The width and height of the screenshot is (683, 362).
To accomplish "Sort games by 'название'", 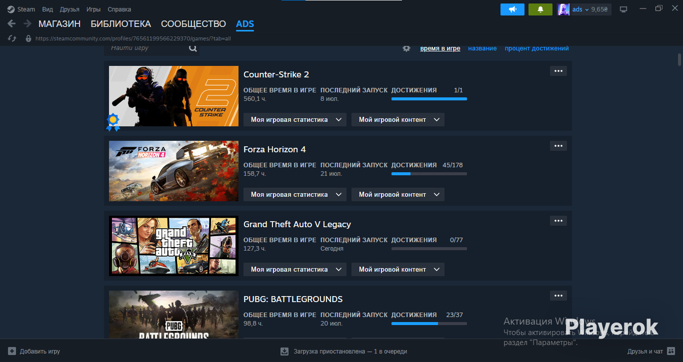I will [482, 48].
